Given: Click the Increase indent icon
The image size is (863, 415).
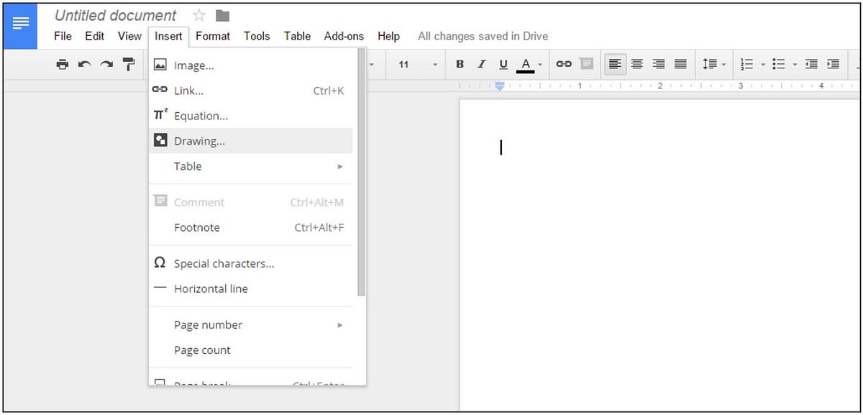Looking at the screenshot, I should point(833,64).
